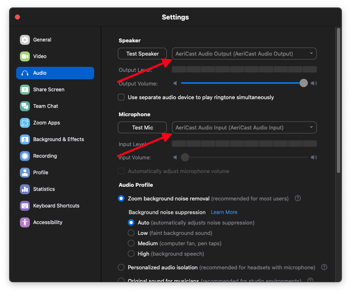This screenshot has height=293, width=351.
Task: Select High noise suppression
Action: pyautogui.click(x=131, y=254)
